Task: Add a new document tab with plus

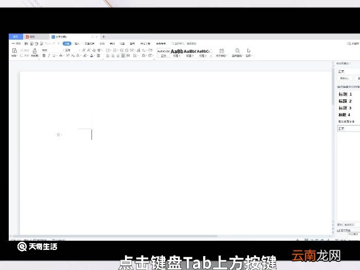Action: 103,37
